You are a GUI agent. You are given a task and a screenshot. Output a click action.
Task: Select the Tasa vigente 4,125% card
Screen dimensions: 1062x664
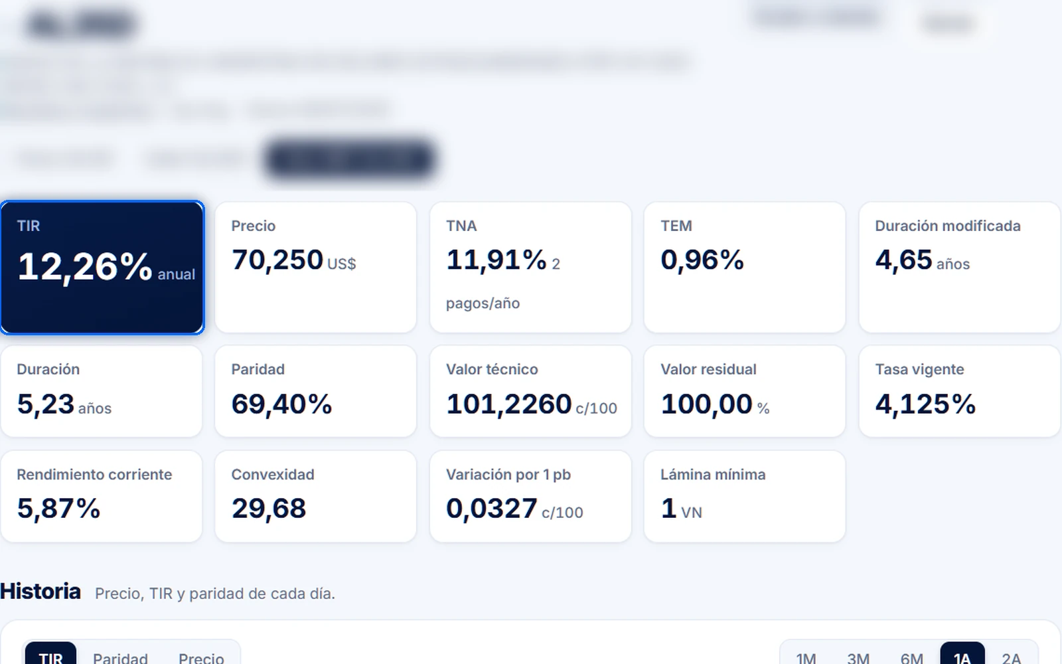pyautogui.click(x=960, y=391)
